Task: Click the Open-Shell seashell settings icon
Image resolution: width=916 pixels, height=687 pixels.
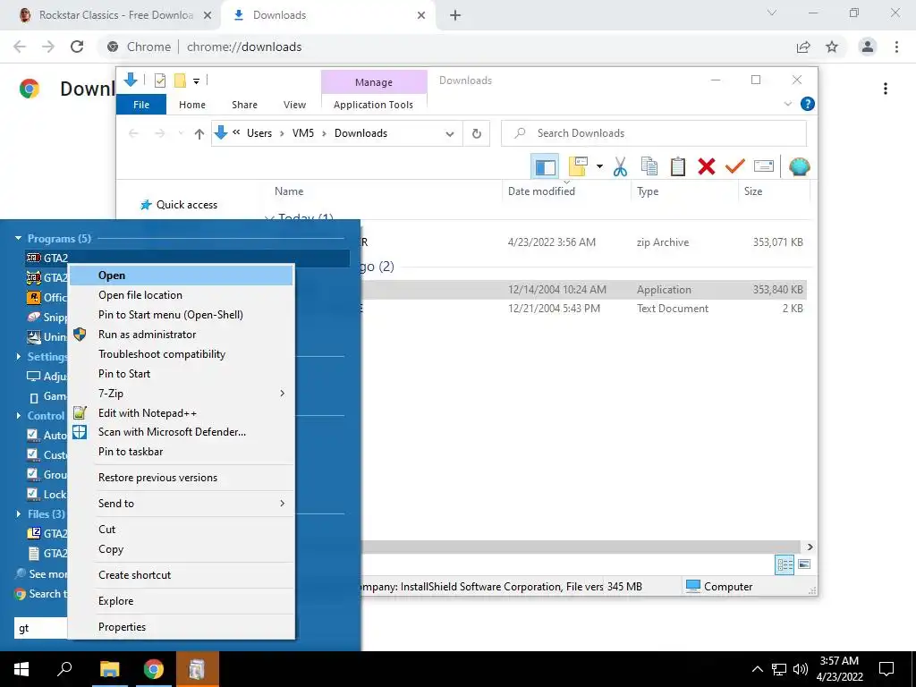Action: 799,166
